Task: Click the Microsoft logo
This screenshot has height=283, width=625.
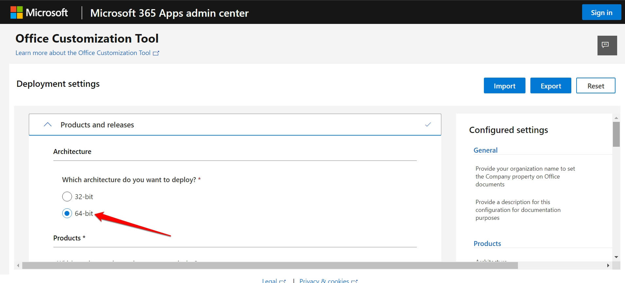Action: click(39, 12)
